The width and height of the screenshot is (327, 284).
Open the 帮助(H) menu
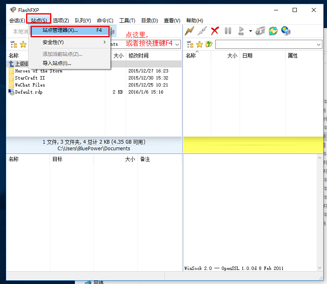[x=195, y=20]
